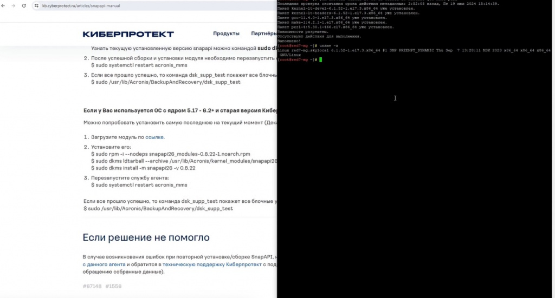Open the техническую поддержку Киберпротект link
This screenshot has height=298, width=555.
point(212,264)
